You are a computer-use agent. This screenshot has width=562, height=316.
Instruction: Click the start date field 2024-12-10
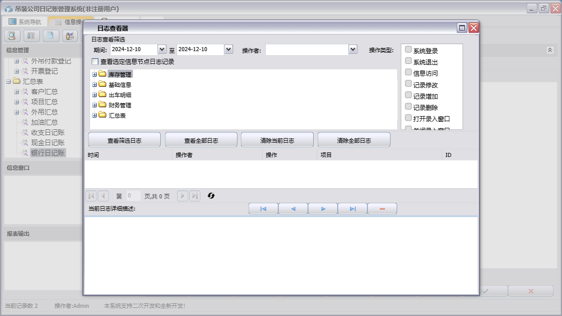pyautogui.click(x=134, y=50)
